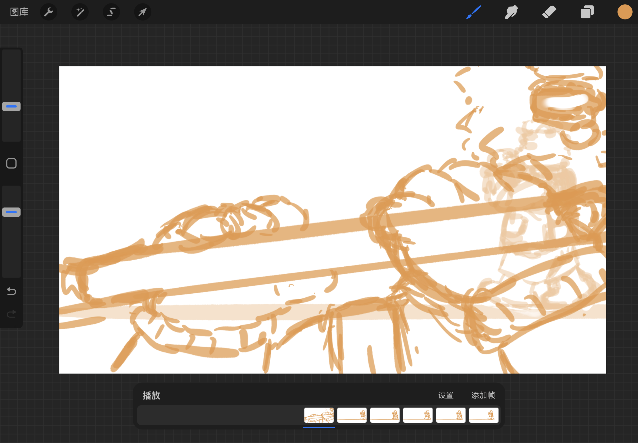Open the Adjustments magic wand menu

pyautogui.click(x=80, y=12)
